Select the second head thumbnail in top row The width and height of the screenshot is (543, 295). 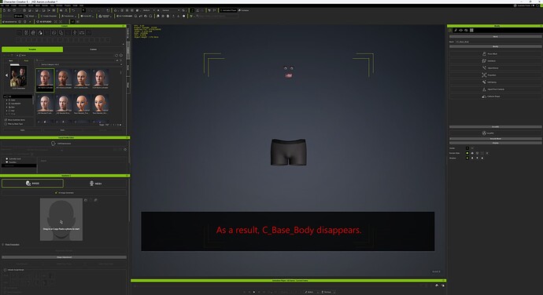[64, 79]
